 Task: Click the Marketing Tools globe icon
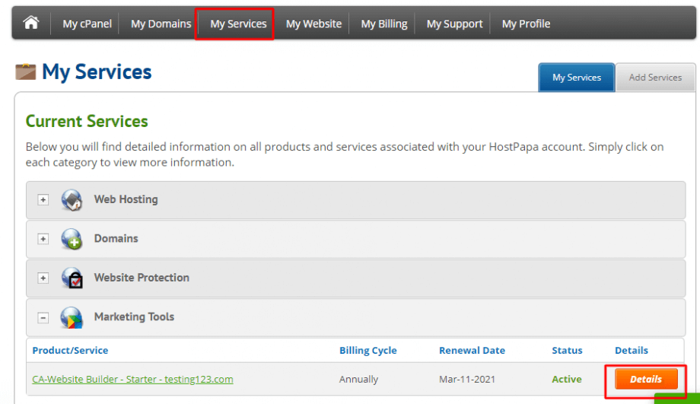click(x=72, y=317)
